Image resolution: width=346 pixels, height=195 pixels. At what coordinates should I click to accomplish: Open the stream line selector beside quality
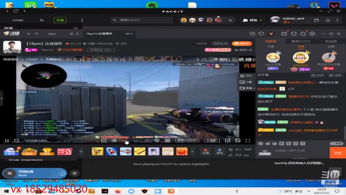click(x=212, y=140)
